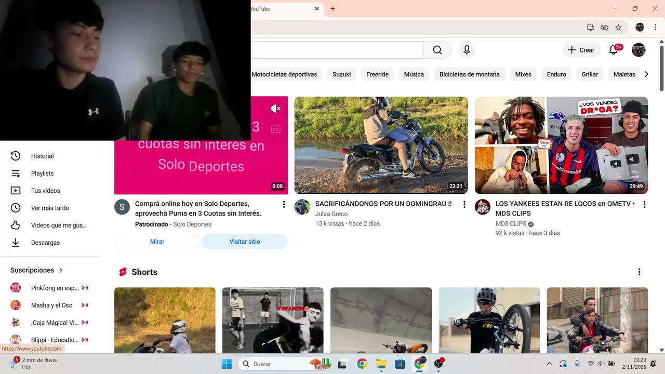Select the Bicicletas de montaña chip
Viewport: 665px width, 374px height.
[x=470, y=74]
